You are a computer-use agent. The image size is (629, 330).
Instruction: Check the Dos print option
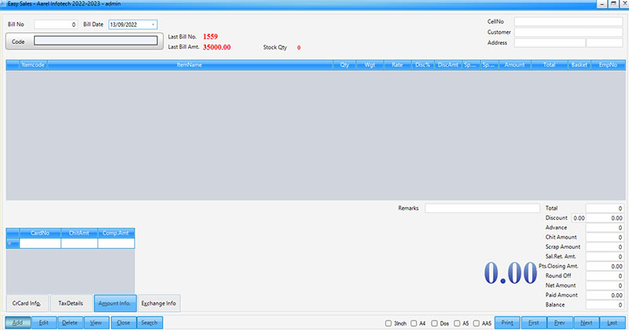click(x=433, y=323)
